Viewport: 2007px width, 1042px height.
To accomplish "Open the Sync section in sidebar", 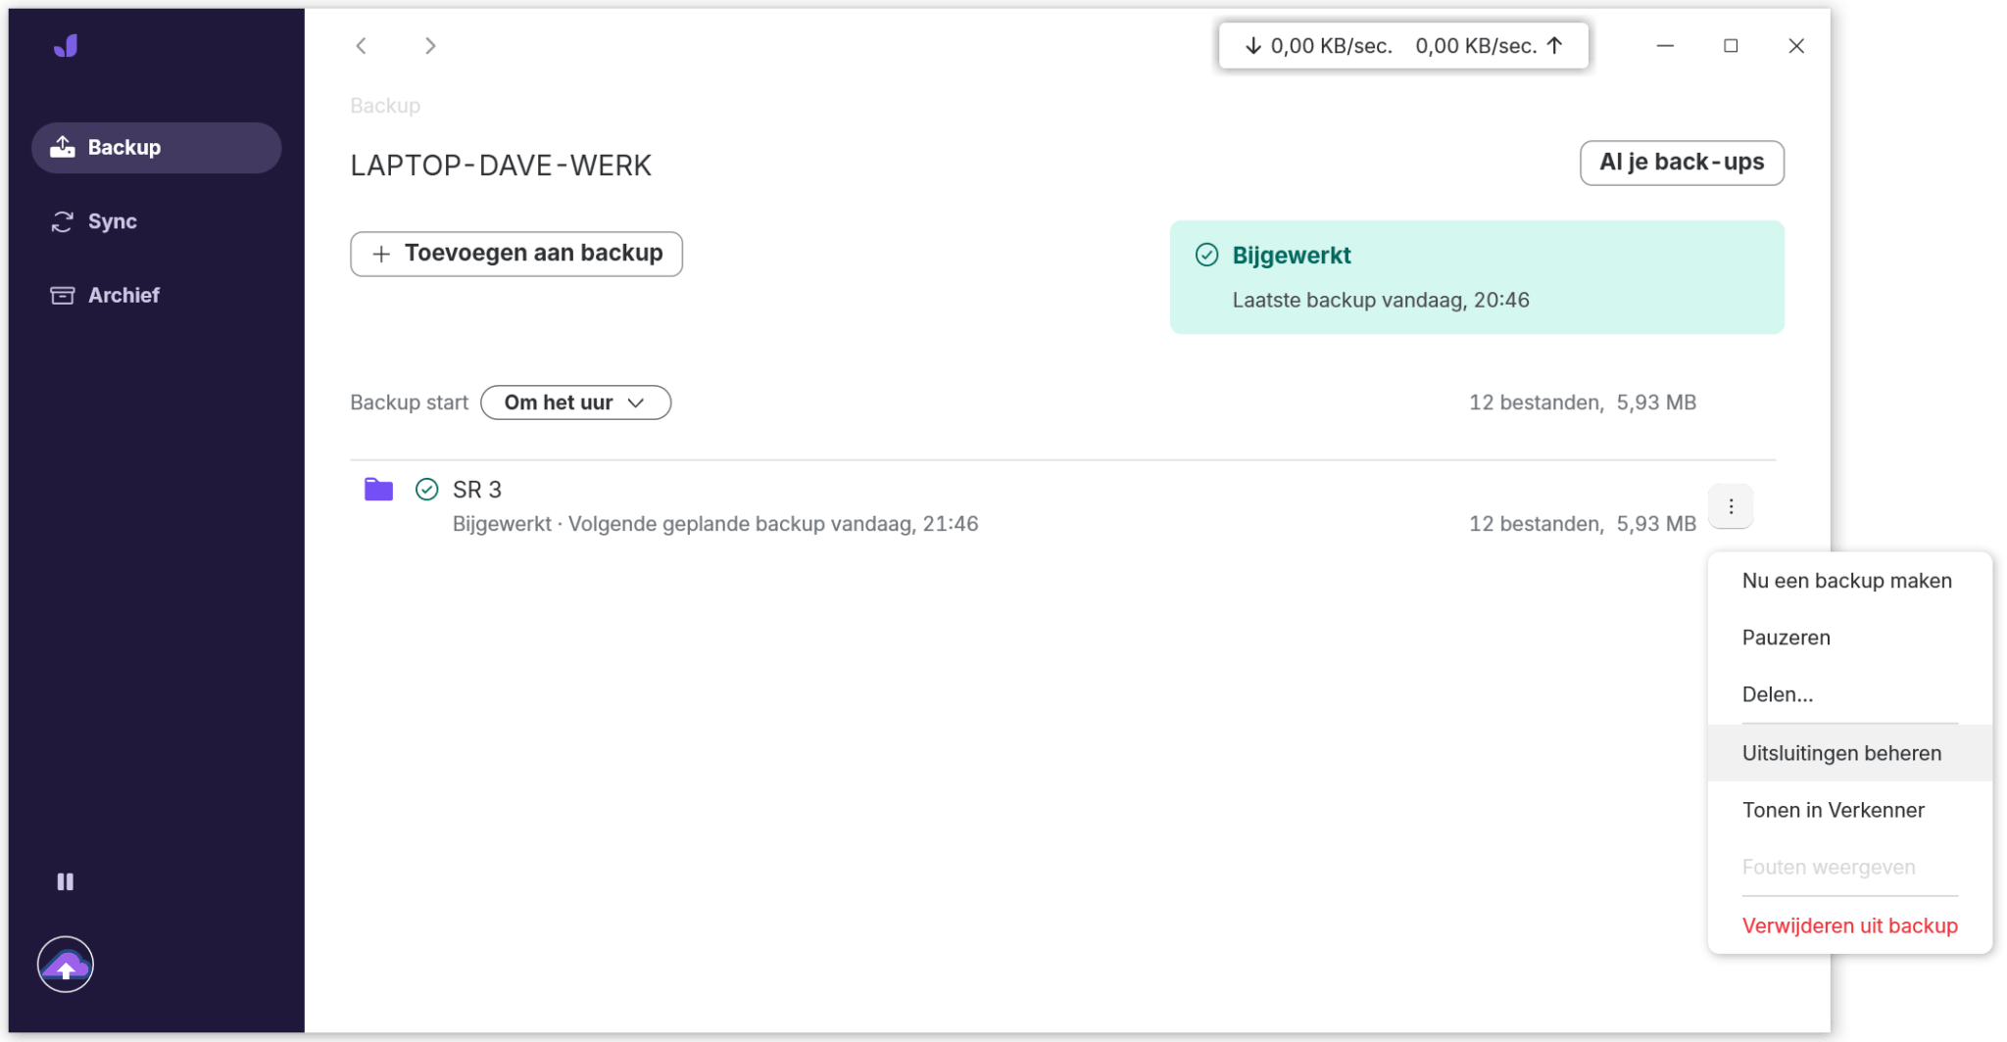I will [x=157, y=221].
